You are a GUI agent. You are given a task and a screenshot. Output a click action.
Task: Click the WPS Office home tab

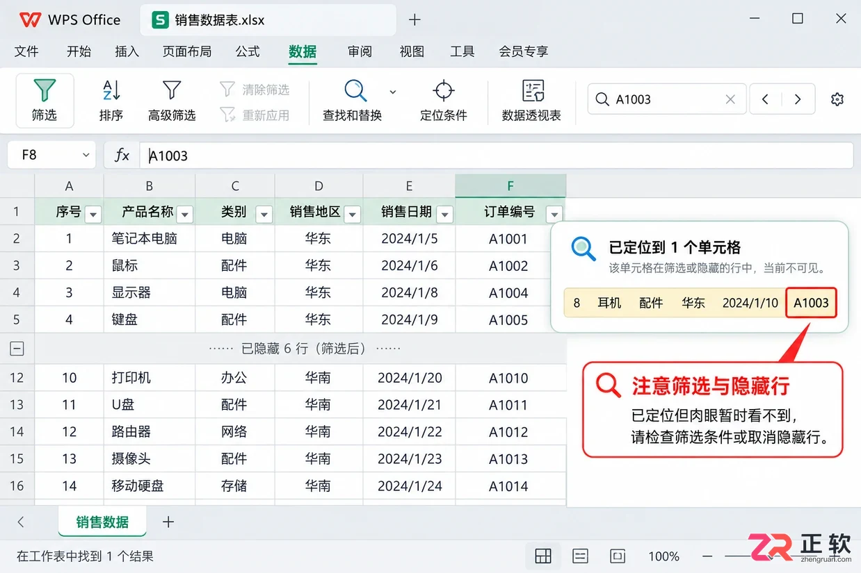(x=70, y=19)
